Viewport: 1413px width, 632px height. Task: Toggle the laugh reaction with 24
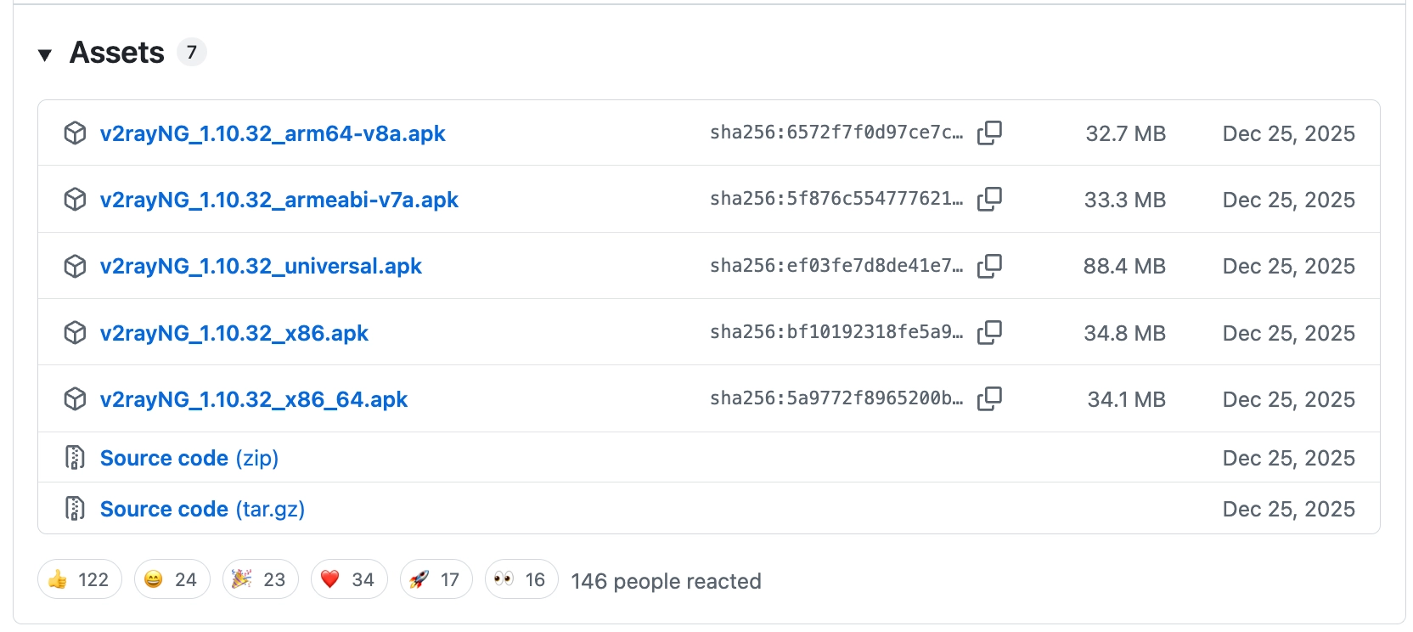tap(172, 579)
